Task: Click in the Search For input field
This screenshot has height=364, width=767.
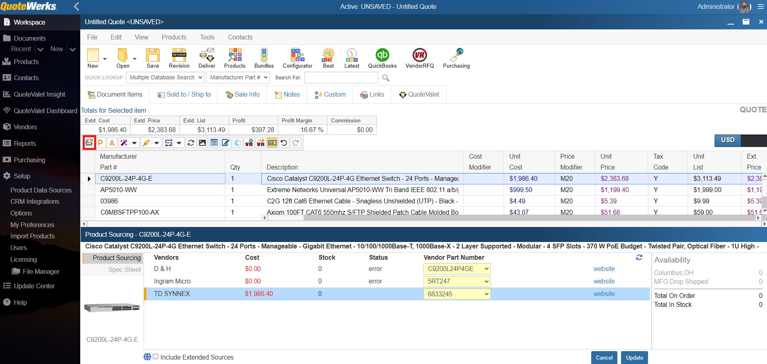Action: tap(341, 78)
